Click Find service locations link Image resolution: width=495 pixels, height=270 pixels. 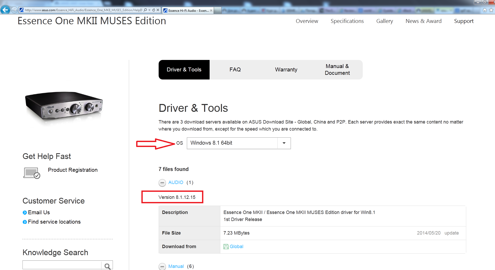(x=54, y=222)
